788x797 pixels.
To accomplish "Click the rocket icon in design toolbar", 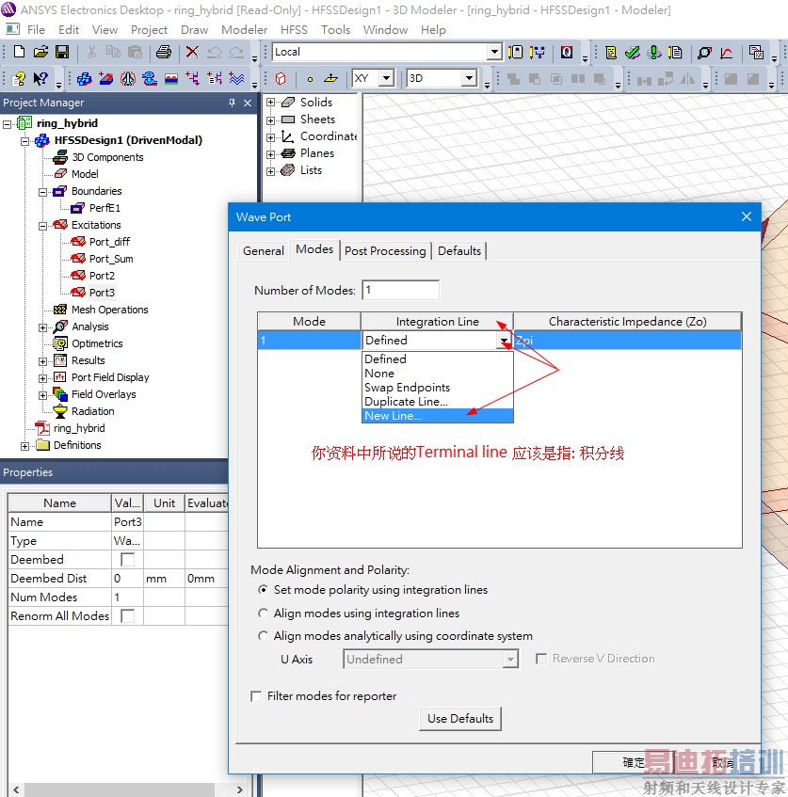I will 128,78.
